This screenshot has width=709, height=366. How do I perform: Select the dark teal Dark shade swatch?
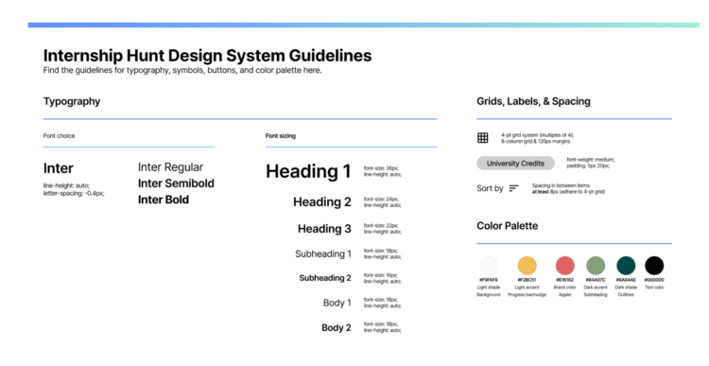pos(626,266)
